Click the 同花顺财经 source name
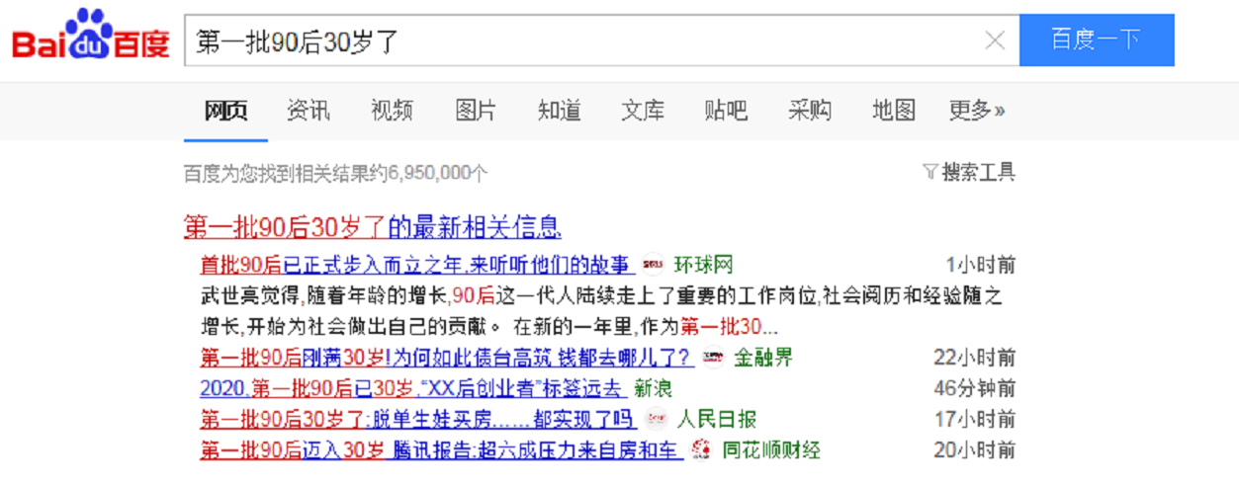This screenshot has height=487, width=1239. coord(771,450)
